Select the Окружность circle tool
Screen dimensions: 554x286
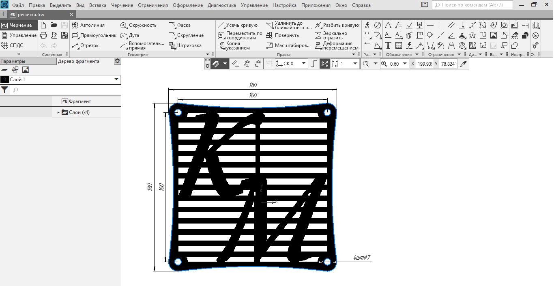click(x=138, y=25)
